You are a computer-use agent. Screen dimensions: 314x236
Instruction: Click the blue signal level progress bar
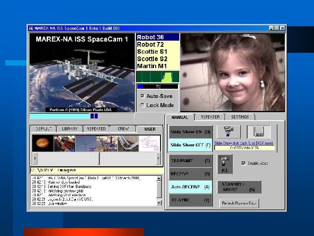click(157, 87)
